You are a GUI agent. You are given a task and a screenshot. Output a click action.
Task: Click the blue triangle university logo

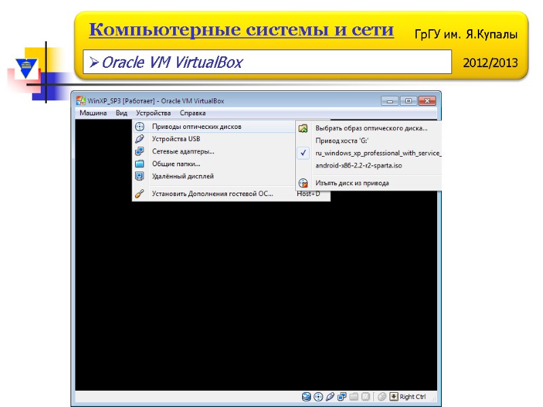coord(26,68)
